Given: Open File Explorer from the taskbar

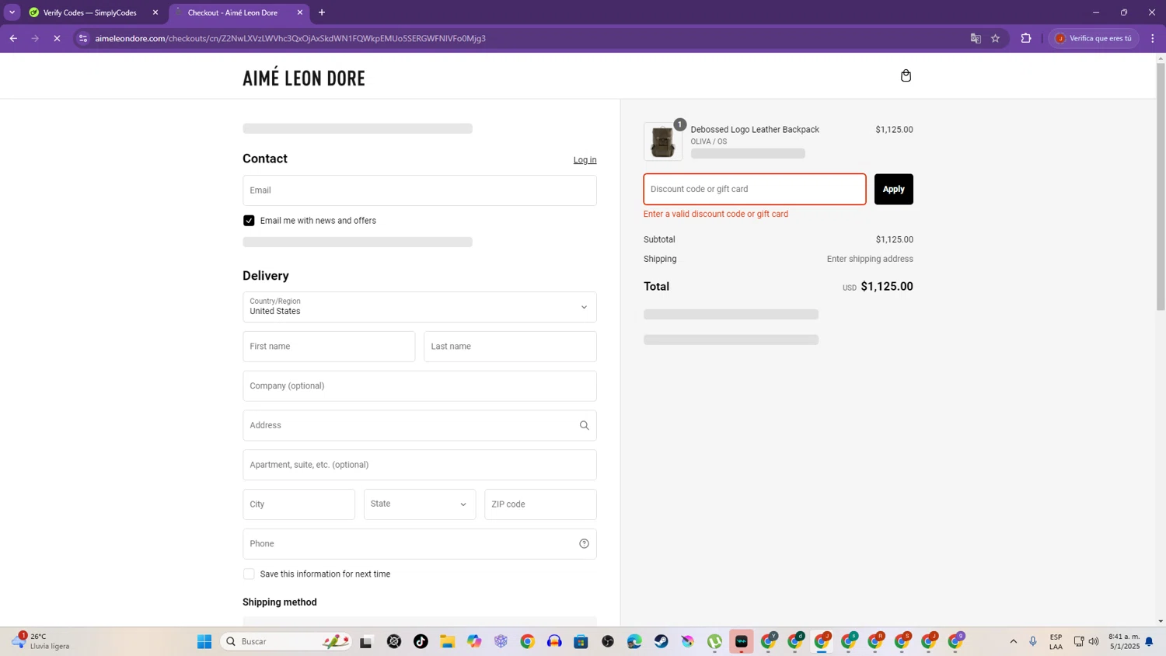Looking at the screenshot, I should point(447,641).
